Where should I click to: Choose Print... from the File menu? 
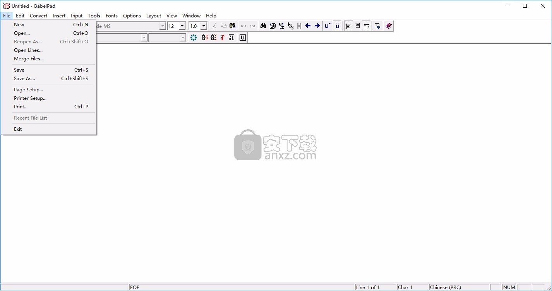pyautogui.click(x=49, y=107)
